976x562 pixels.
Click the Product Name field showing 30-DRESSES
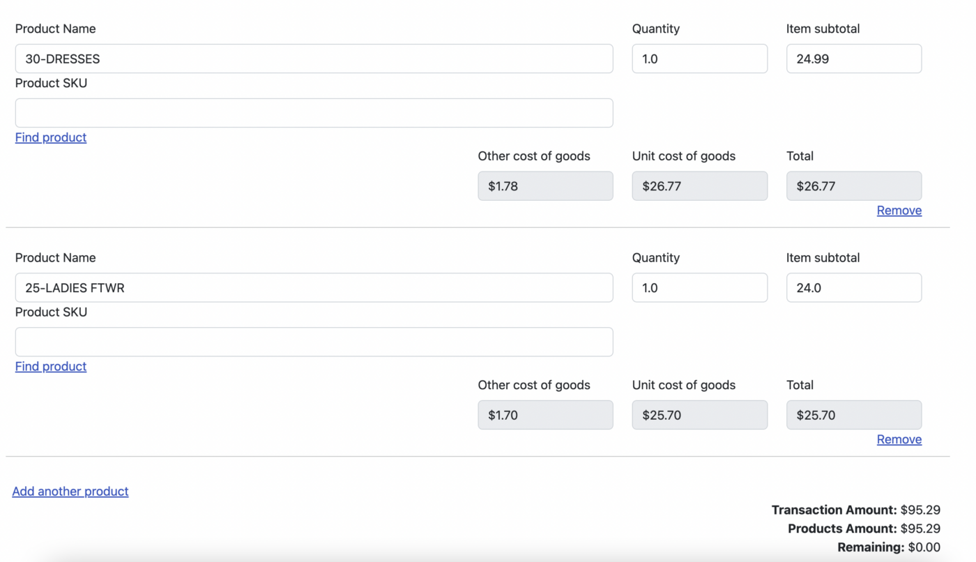point(314,59)
